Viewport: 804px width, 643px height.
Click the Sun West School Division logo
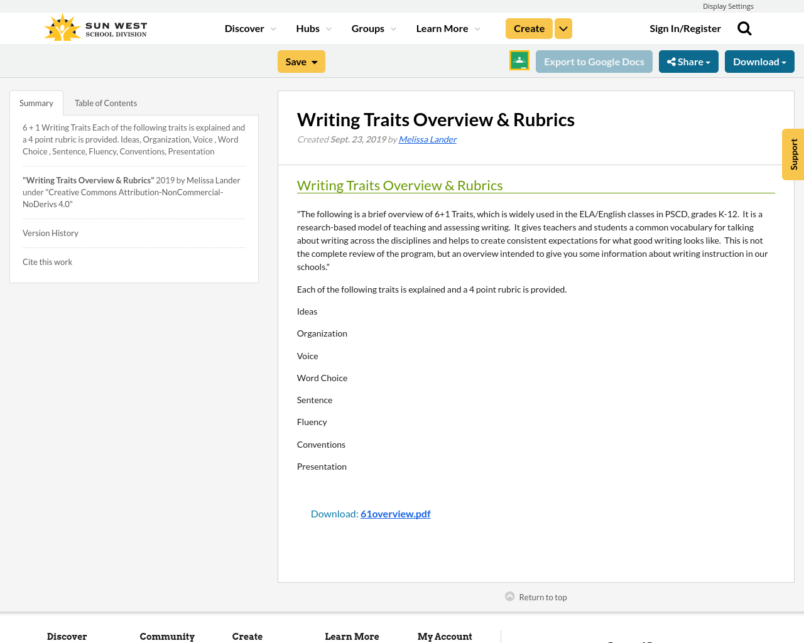tap(94, 26)
